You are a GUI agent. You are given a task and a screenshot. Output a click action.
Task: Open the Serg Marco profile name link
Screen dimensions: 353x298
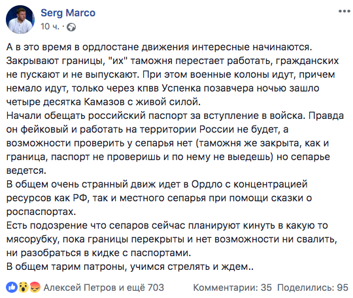[x=68, y=13]
